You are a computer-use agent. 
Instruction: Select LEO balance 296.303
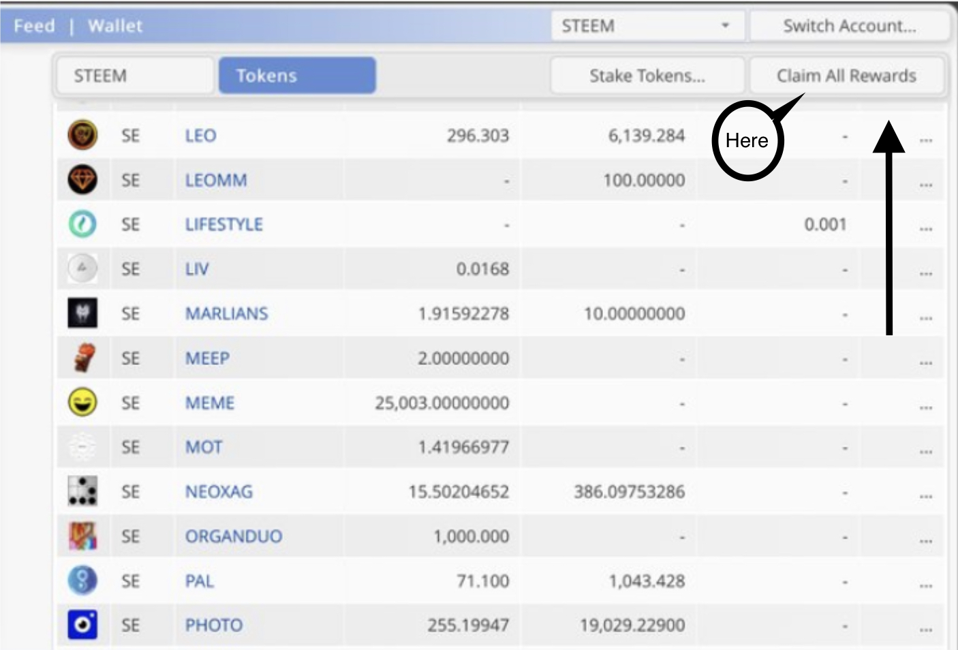[x=478, y=136]
